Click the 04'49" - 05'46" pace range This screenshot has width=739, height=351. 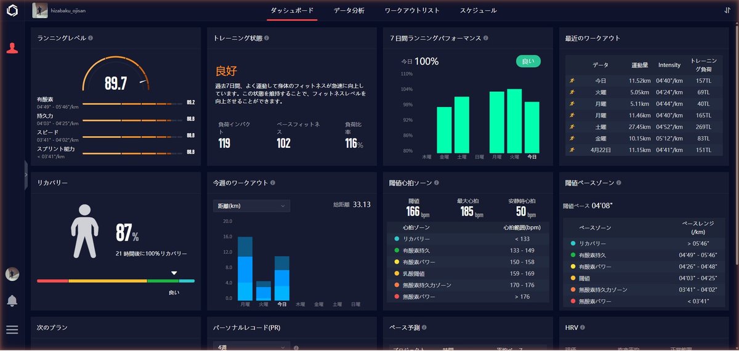point(698,255)
